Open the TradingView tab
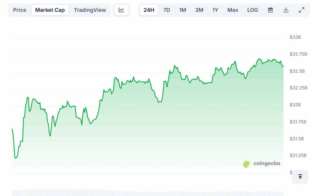 [90, 10]
